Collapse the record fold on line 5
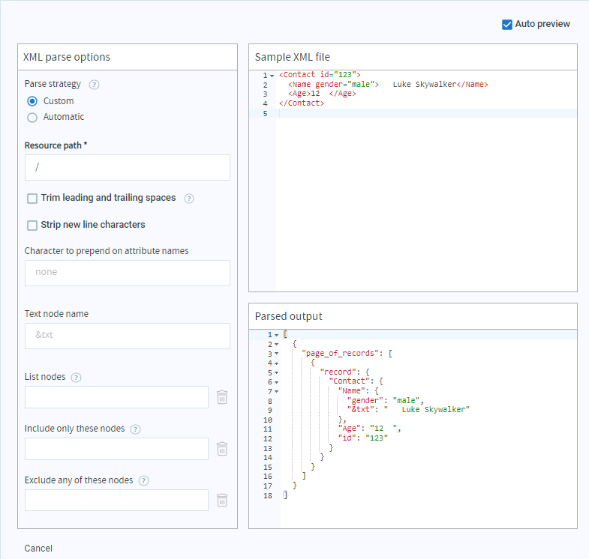 point(276,373)
